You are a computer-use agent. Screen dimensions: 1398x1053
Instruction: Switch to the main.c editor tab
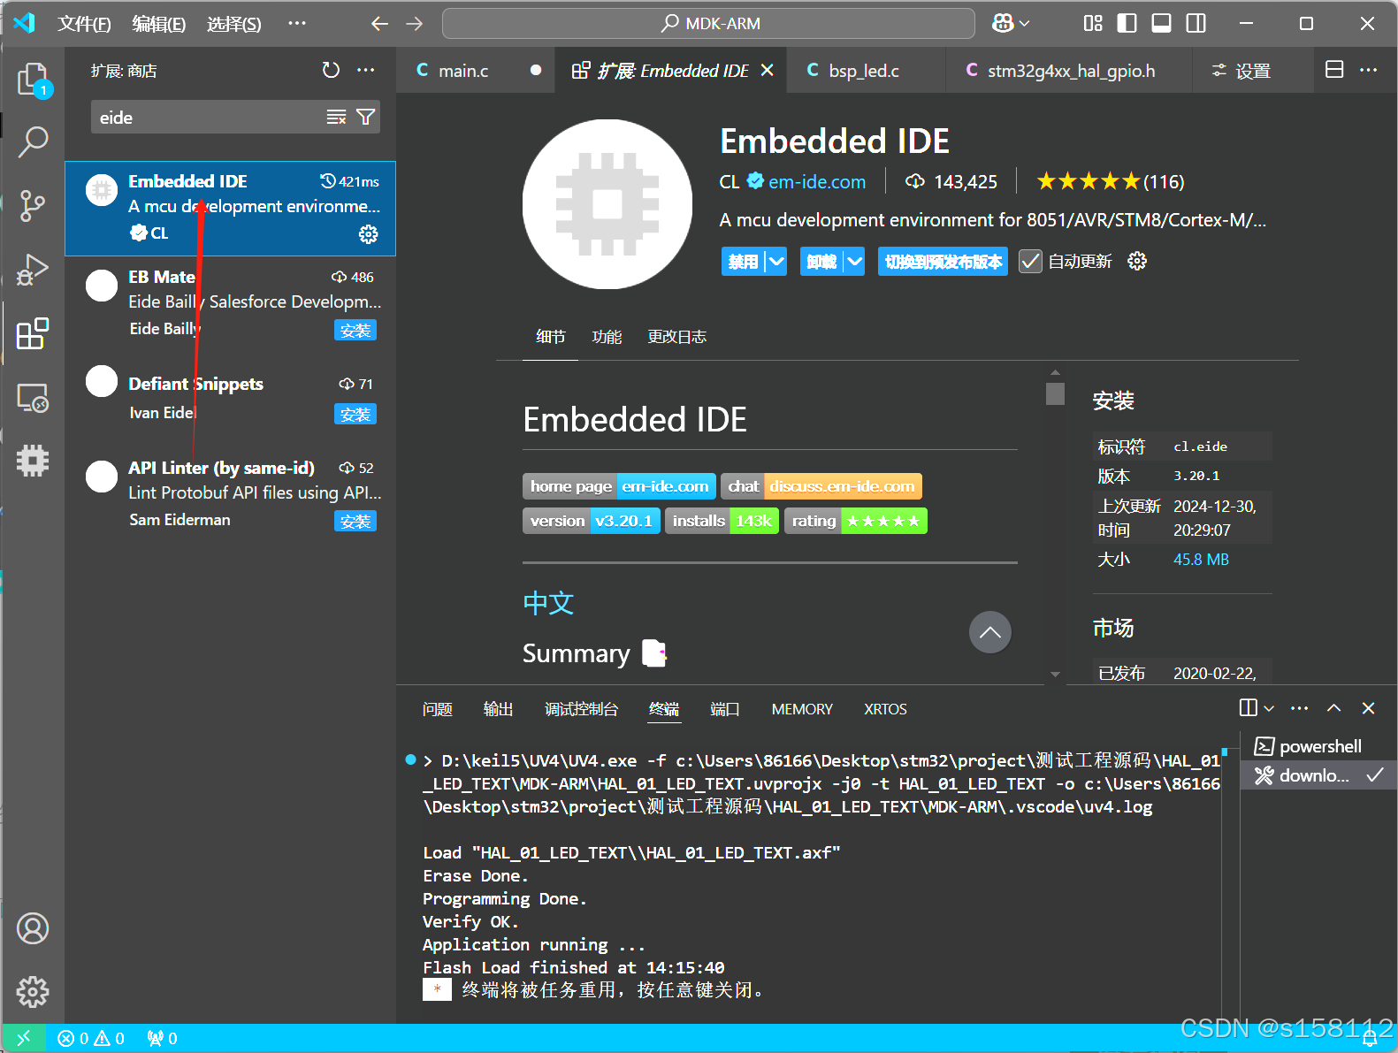pyautogui.click(x=476, y=71)
